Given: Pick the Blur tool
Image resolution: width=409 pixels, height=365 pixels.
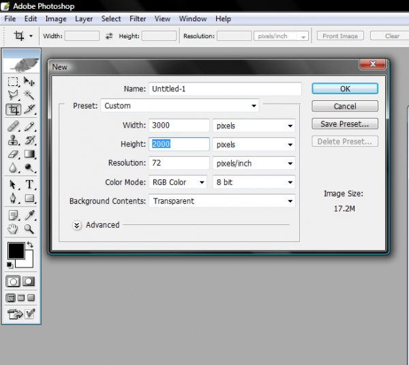Looking at the screenshot, I should click(x=13, y=168).
